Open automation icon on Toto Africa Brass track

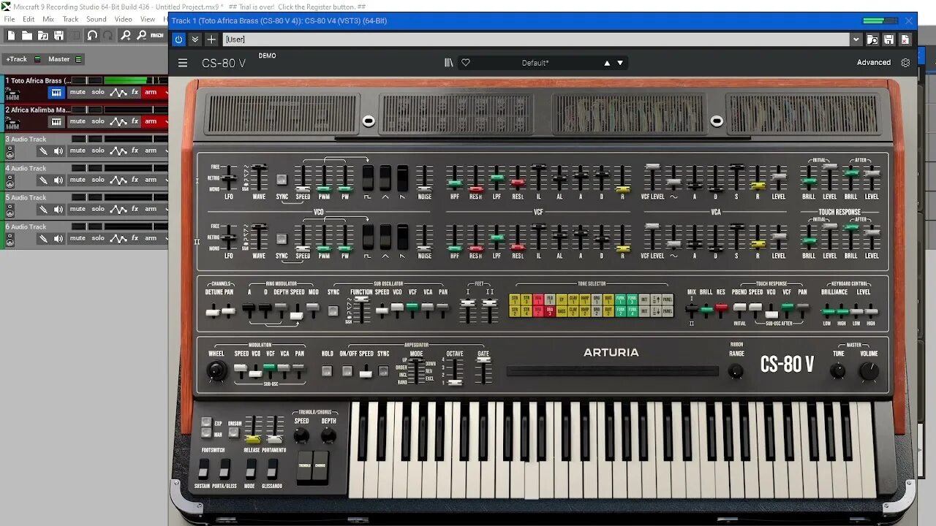[x=118, y=92]
